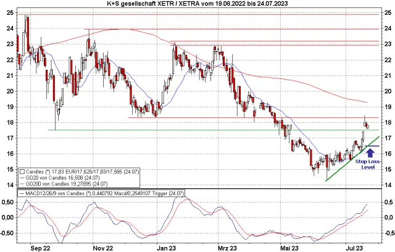Click the Mai 23 date axis label

pyautogui.click(x=289, y=248)
